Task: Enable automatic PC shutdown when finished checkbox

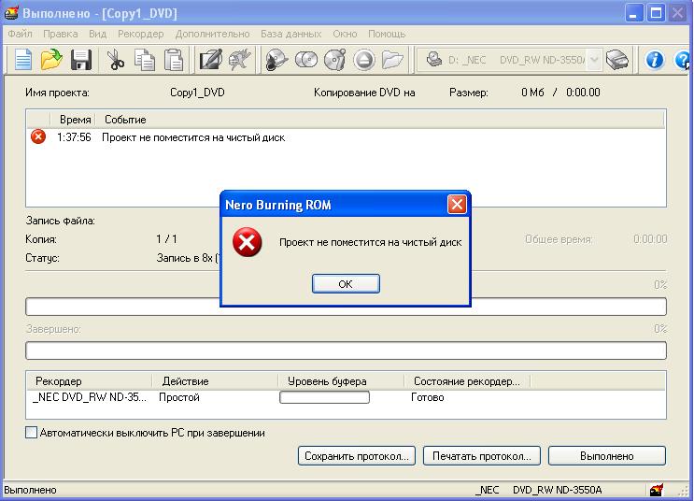Action: [32, 433]
